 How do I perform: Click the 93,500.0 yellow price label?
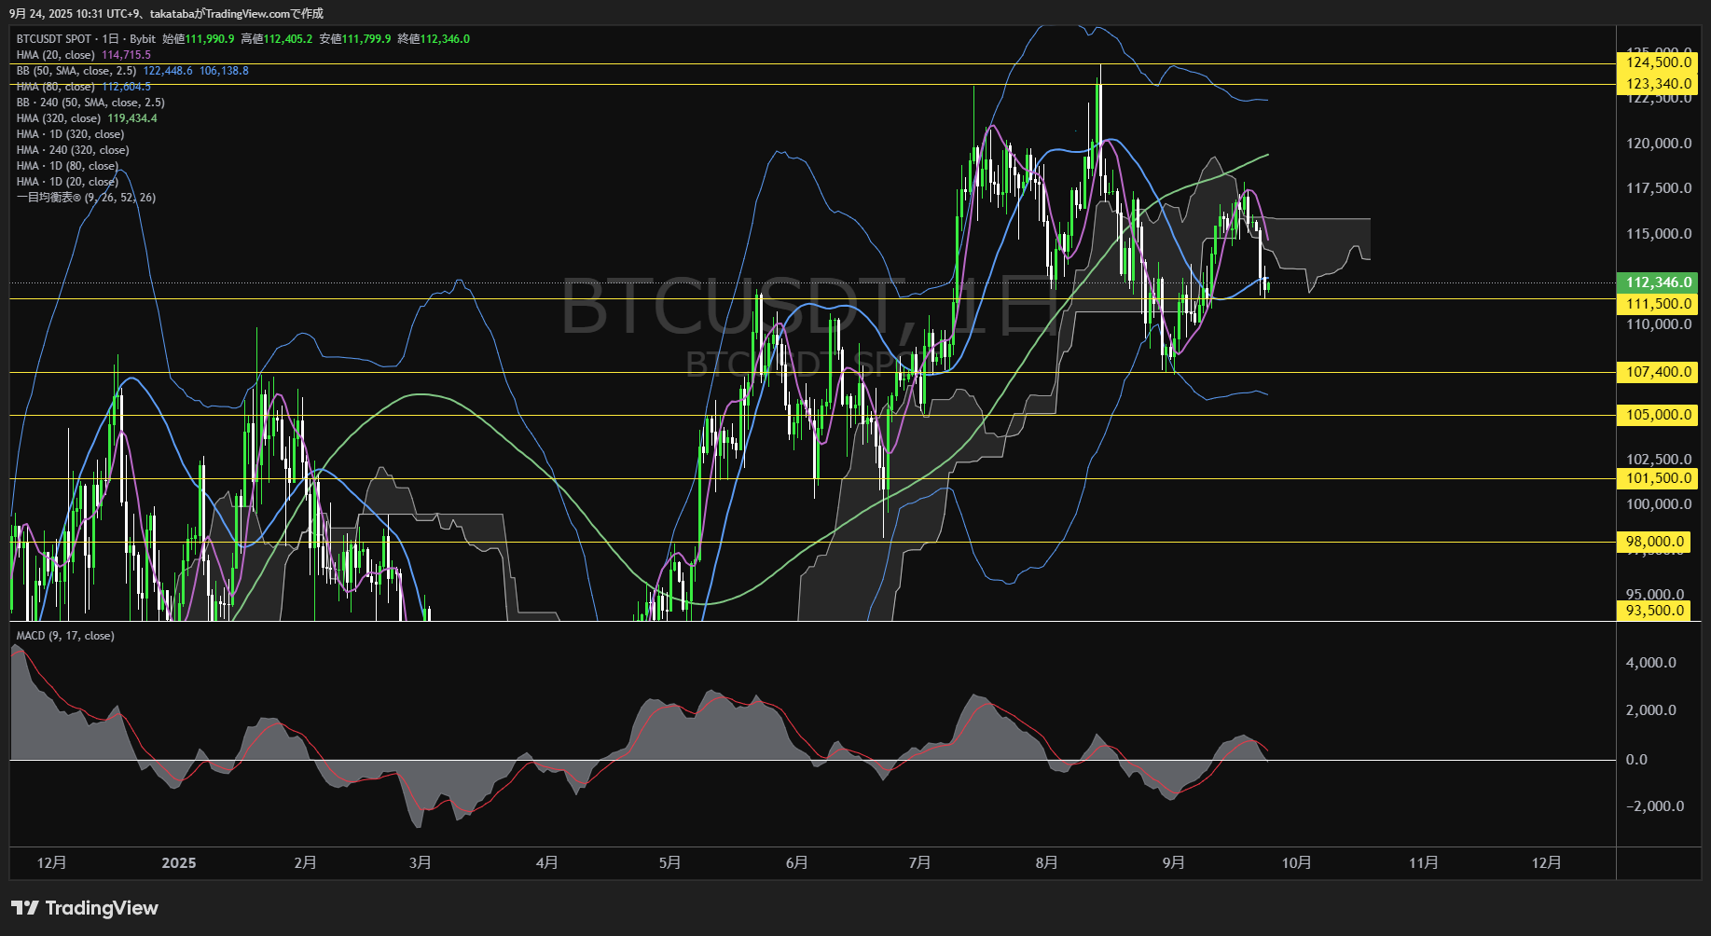point(1655,611)
